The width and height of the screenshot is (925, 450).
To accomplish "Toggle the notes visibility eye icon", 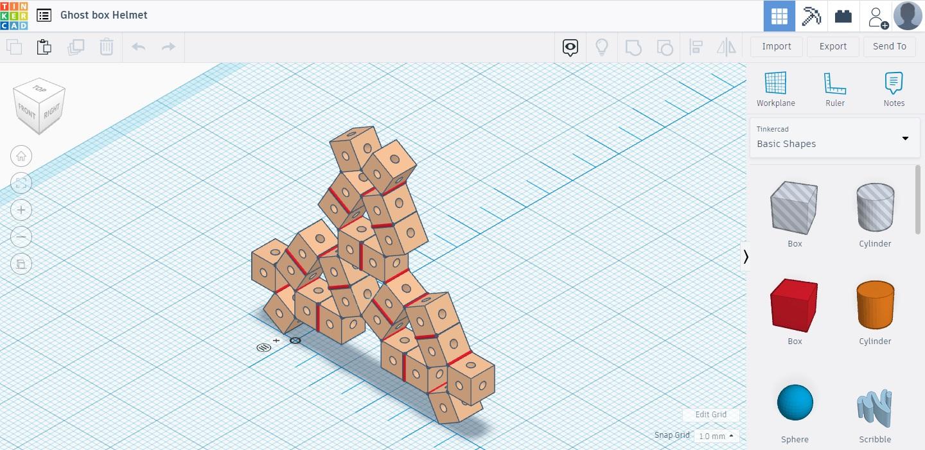I will click(x=570, y=47).
